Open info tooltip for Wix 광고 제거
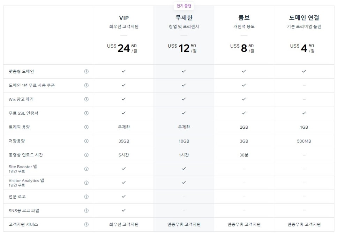 point(86,99)
